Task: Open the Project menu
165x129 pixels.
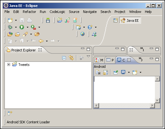Action: (120, 12)
